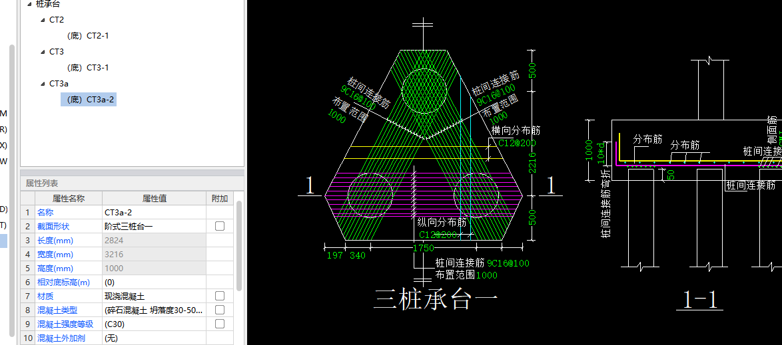Click the 名称 property label
782x345 pixels.
click(x=46, y=213)
